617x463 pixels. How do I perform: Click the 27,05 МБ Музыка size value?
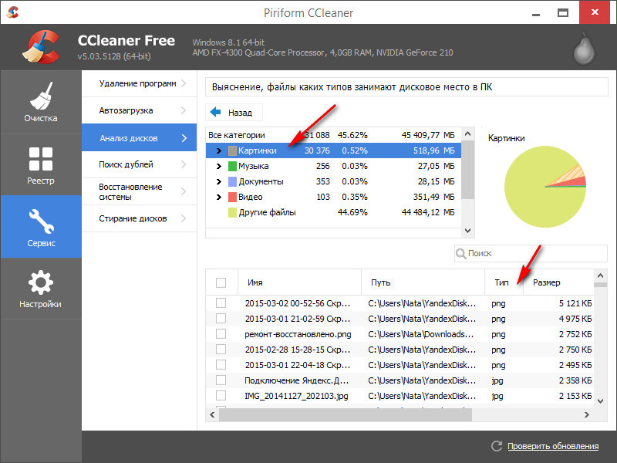436,166
